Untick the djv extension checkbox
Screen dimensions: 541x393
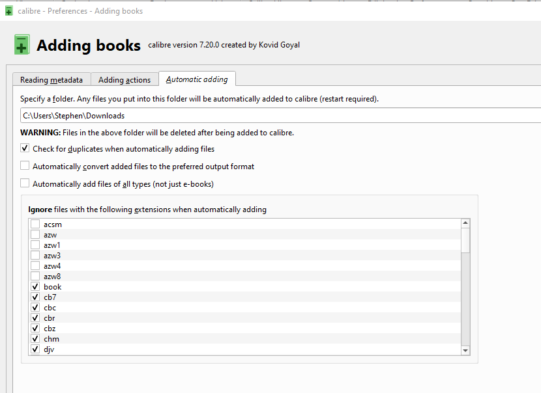35,349
